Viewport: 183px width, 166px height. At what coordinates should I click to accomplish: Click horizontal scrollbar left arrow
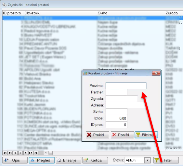coord(46,153)
